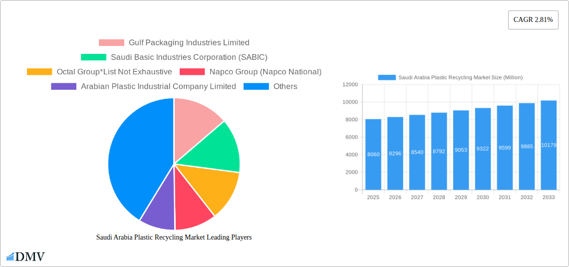This screenshot has height=267, width=569.
Task: Click the Arabian Plastic purple legend swatch
Action: click(64, 86)
